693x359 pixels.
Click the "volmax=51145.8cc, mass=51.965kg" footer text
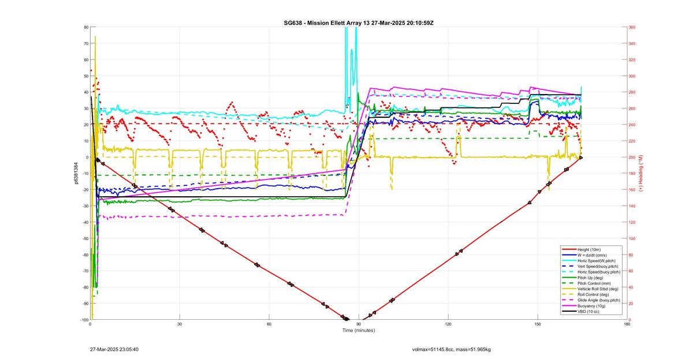(452, 349)
